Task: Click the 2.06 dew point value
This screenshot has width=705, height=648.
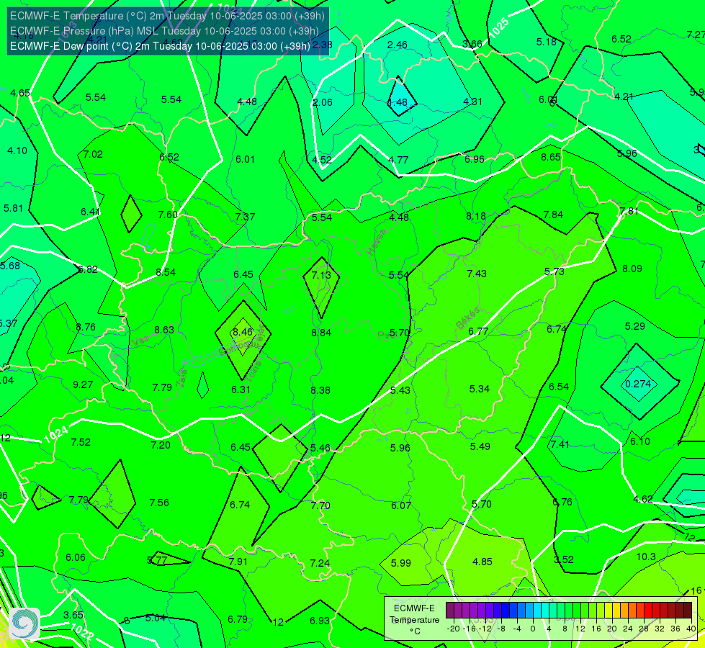Action: coord(323,102)
